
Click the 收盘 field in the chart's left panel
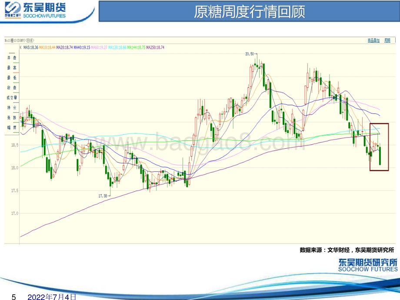coord(12,88)
